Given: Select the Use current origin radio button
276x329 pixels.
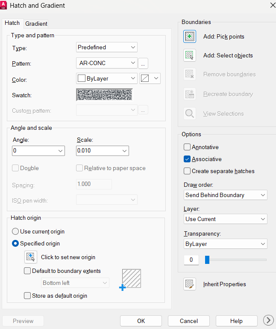Looking at the screenshot, I should click(16, 231).
